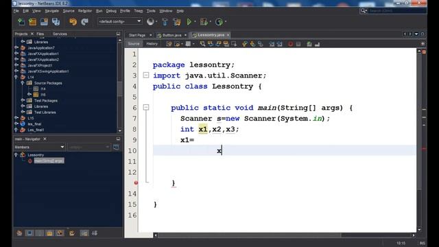Click the Uncomment editor toolbar icon
The width and height of the screenshot is (439, 247).
pyautogui.click(x=317, y=44)
